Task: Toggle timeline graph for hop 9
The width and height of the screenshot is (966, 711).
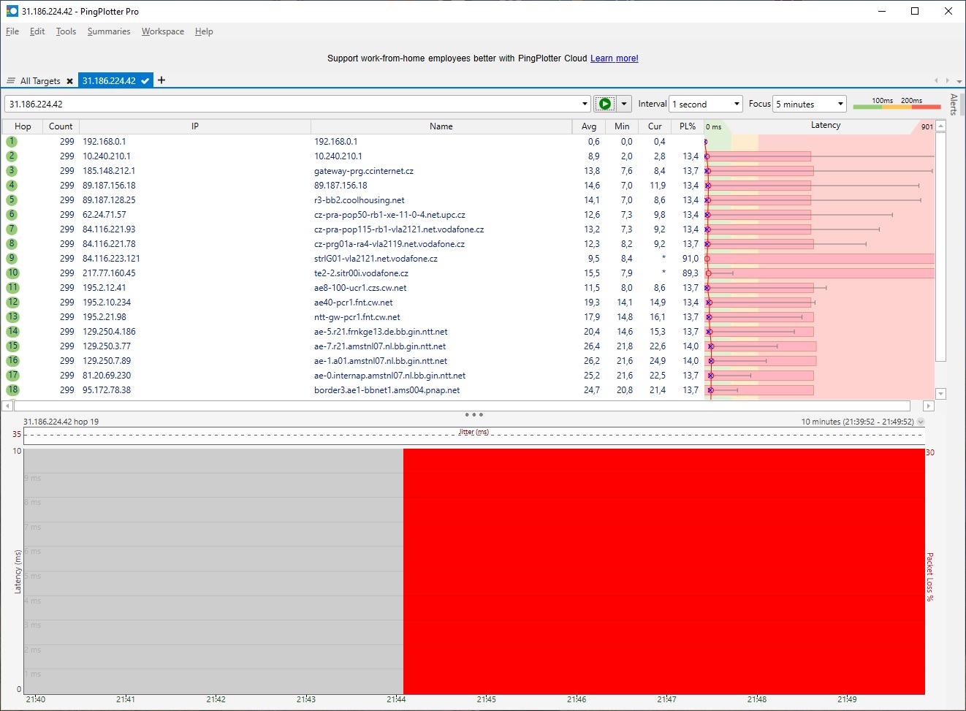Action: [x=12, y=259]
